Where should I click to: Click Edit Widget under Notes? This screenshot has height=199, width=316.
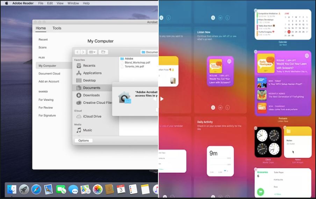tap(298, 162)
